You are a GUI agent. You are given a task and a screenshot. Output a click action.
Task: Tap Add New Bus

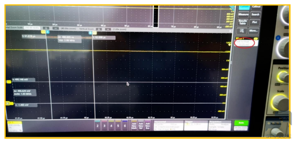(147, 125)
